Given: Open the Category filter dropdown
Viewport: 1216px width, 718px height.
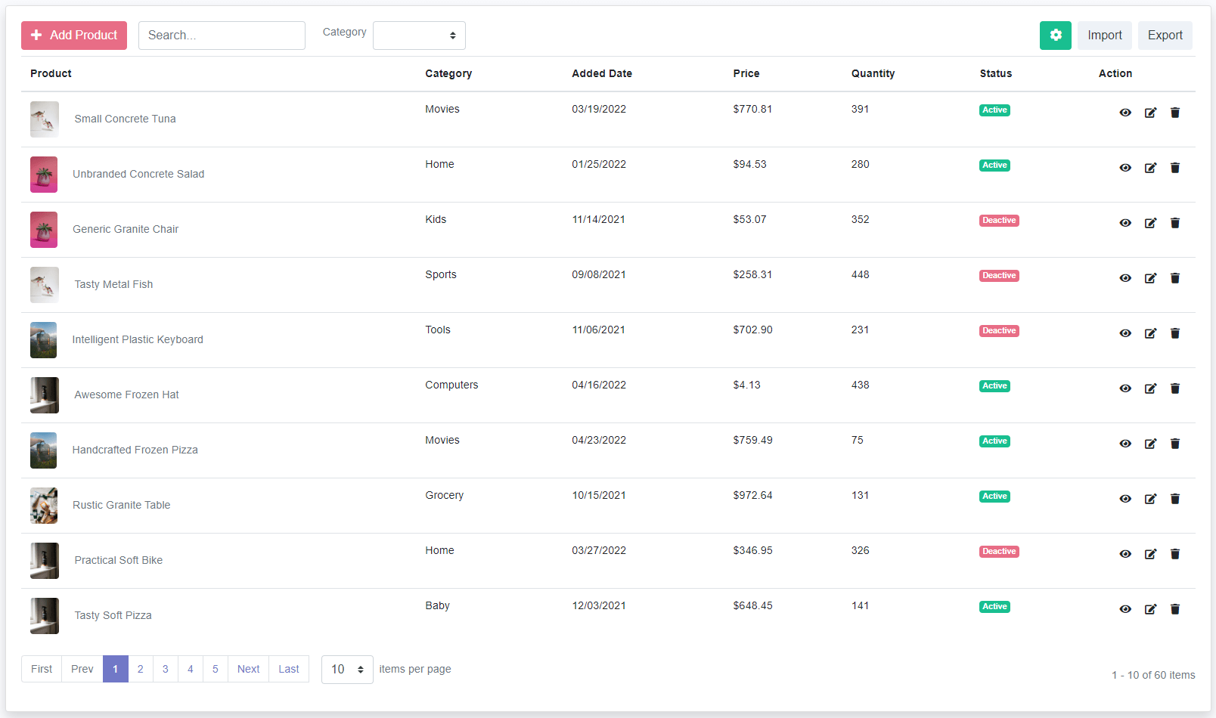Looking at the screenshot, I should coord(419,36).
